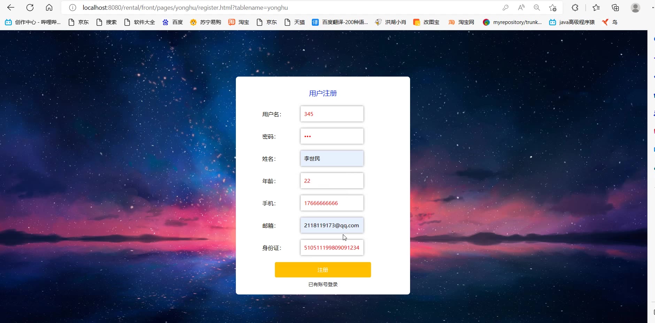The width and height of the screenshot is (655, 323).
Task: Open the browser home page icon
Action: click(49, 8)
